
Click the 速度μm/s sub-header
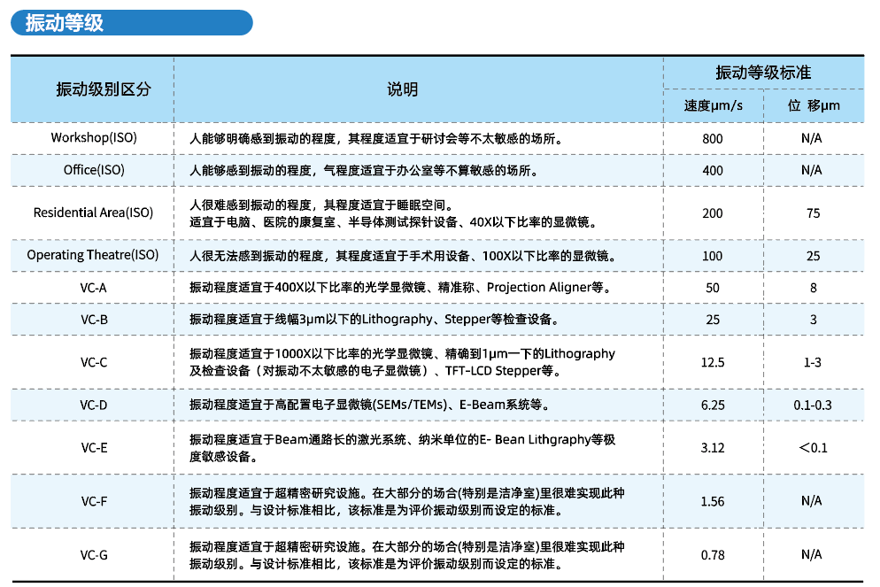pyautogui.click(x=713, y=106)
